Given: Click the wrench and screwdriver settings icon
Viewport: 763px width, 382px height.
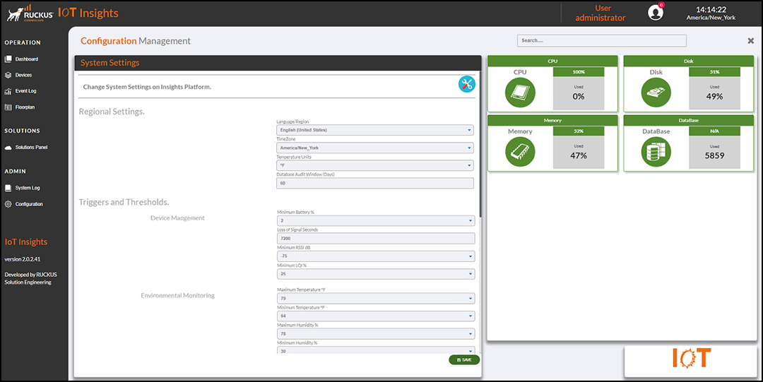Looking at the screenshot, I should [x=467, y=84].
